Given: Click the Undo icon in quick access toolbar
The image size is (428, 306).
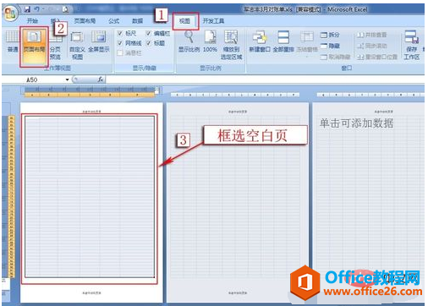Looking at the screenshot, I should point(37,9).
